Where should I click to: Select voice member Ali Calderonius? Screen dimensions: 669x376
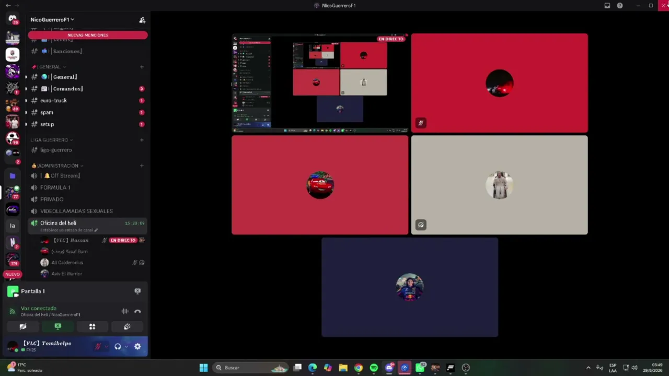click(93, 263)
